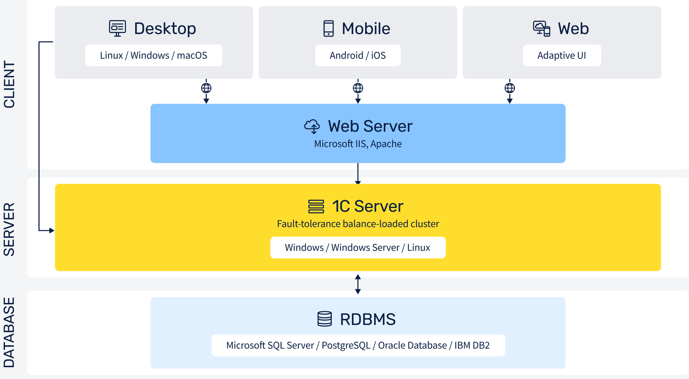Viewport: 689px width, 379px height.
Task: Select the Web client heading
Action: 573,29
